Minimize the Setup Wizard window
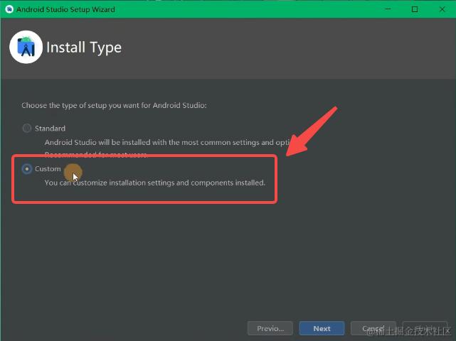 point(388,9)
